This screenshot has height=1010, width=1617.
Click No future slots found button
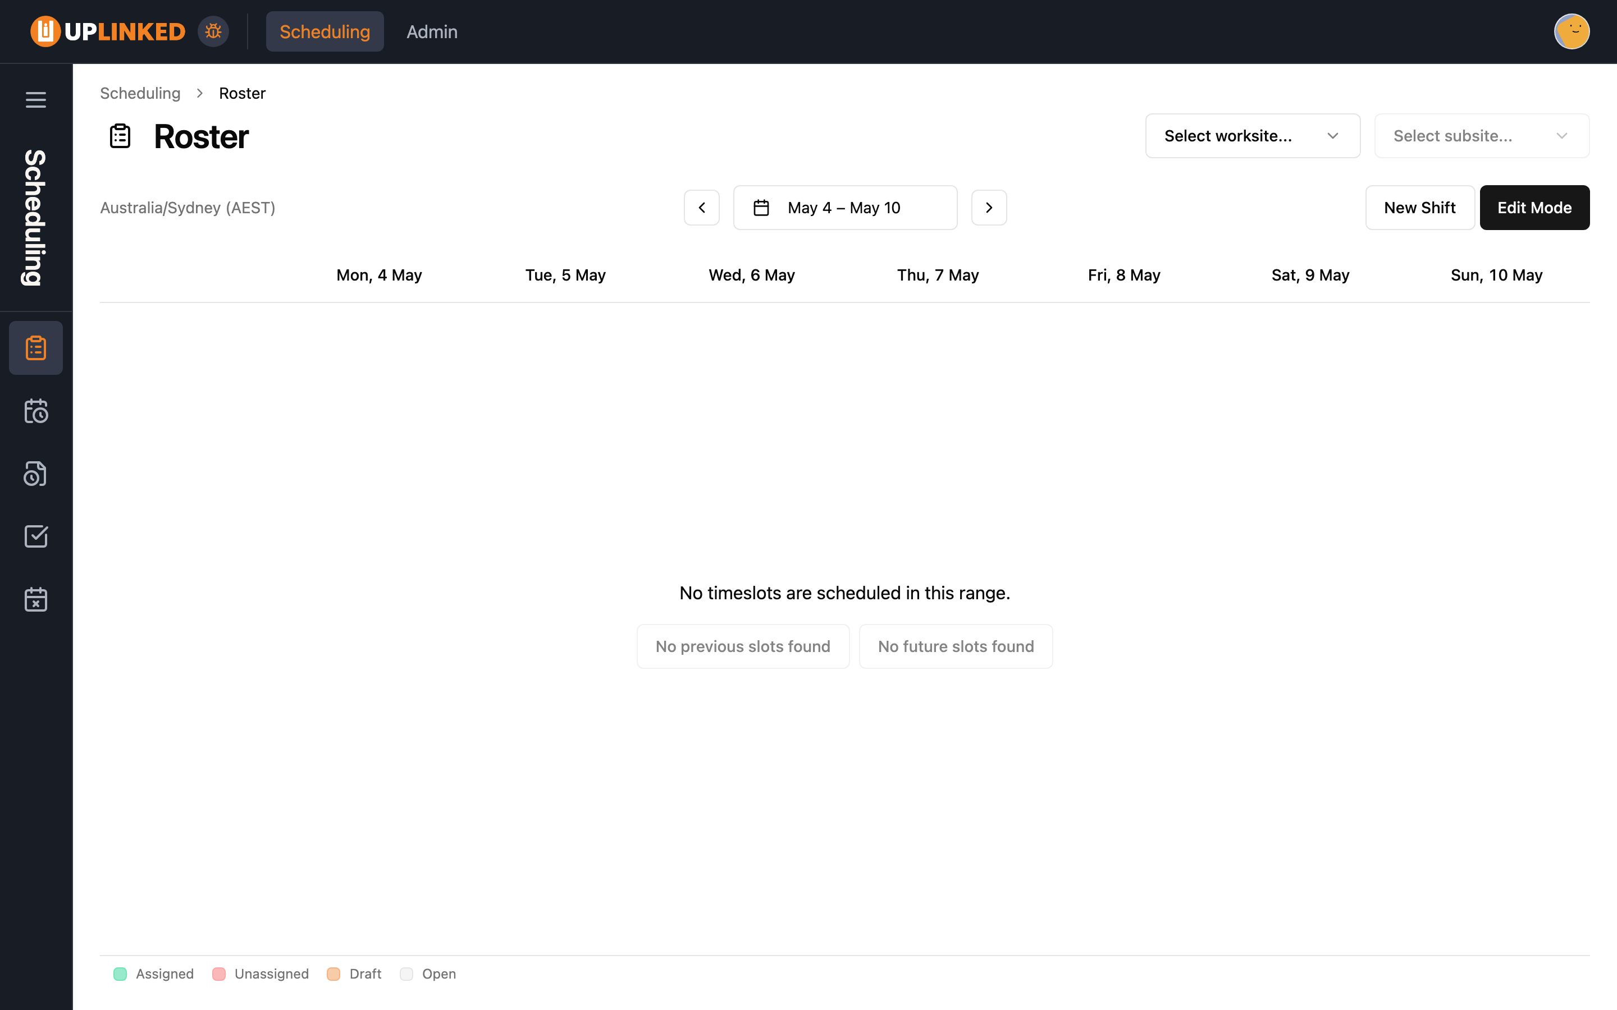click(956, 646)
